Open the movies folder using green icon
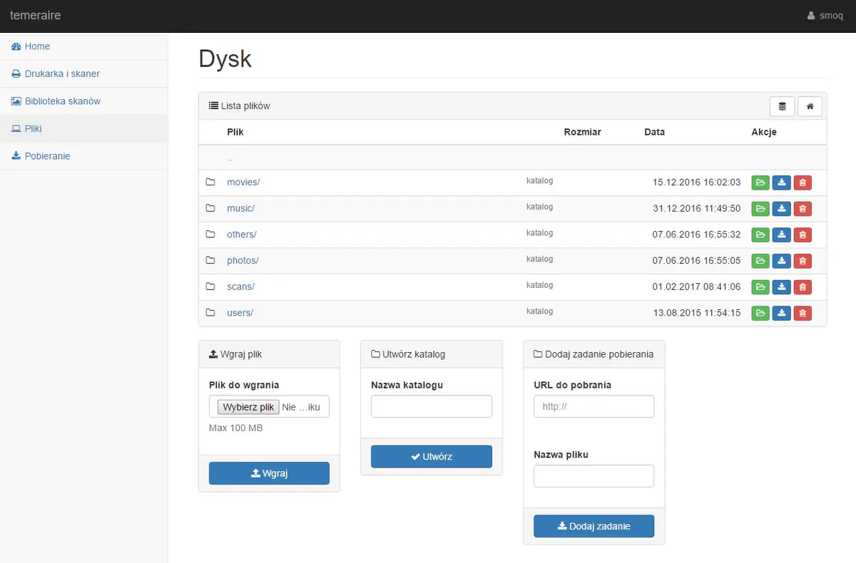 pyautogui.click(x=760, y=183)
